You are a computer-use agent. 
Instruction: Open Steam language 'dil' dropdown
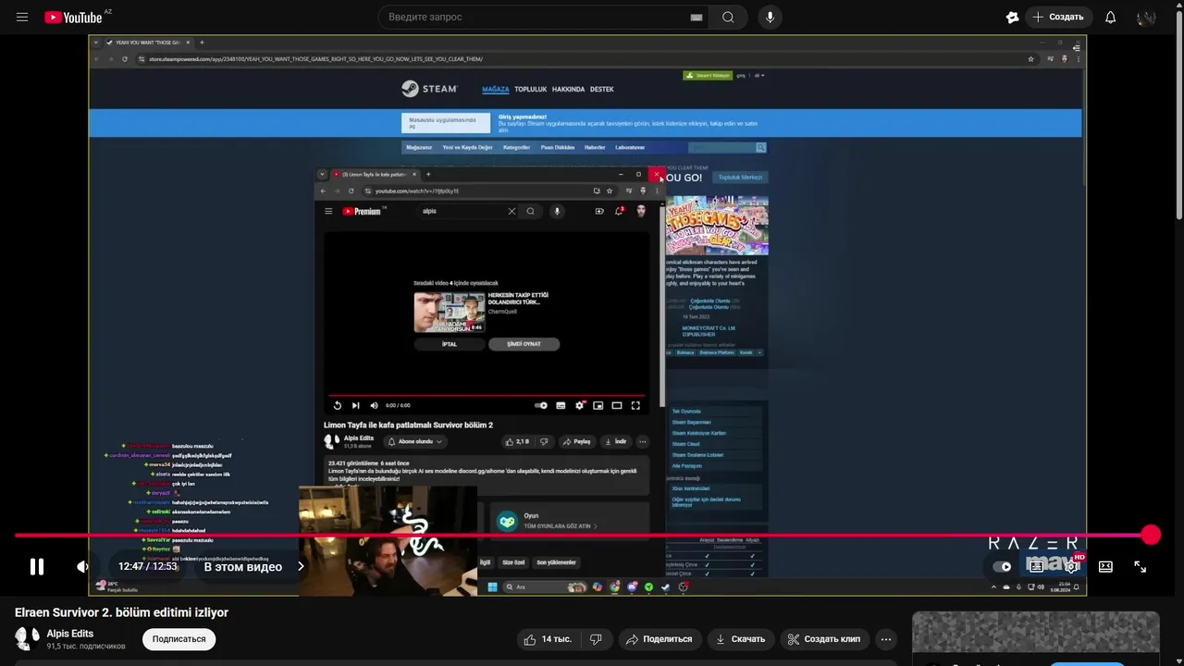point(758,75)
